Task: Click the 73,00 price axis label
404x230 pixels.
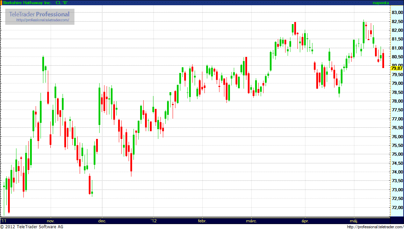Action: click(397, 190)
